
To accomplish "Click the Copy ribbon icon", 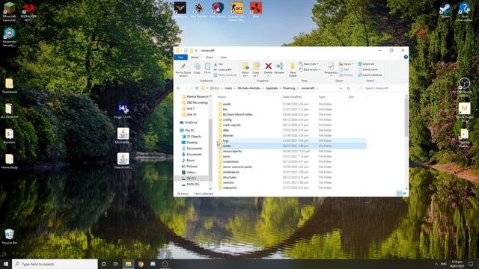I will click(197, 69).
